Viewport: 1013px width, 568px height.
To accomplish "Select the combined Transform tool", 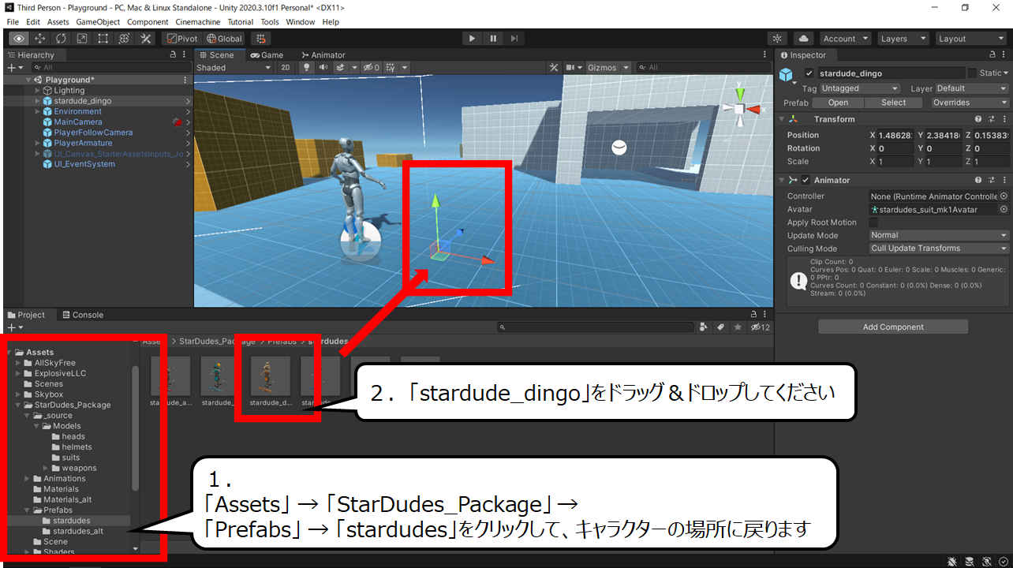I will pos(125,39).
